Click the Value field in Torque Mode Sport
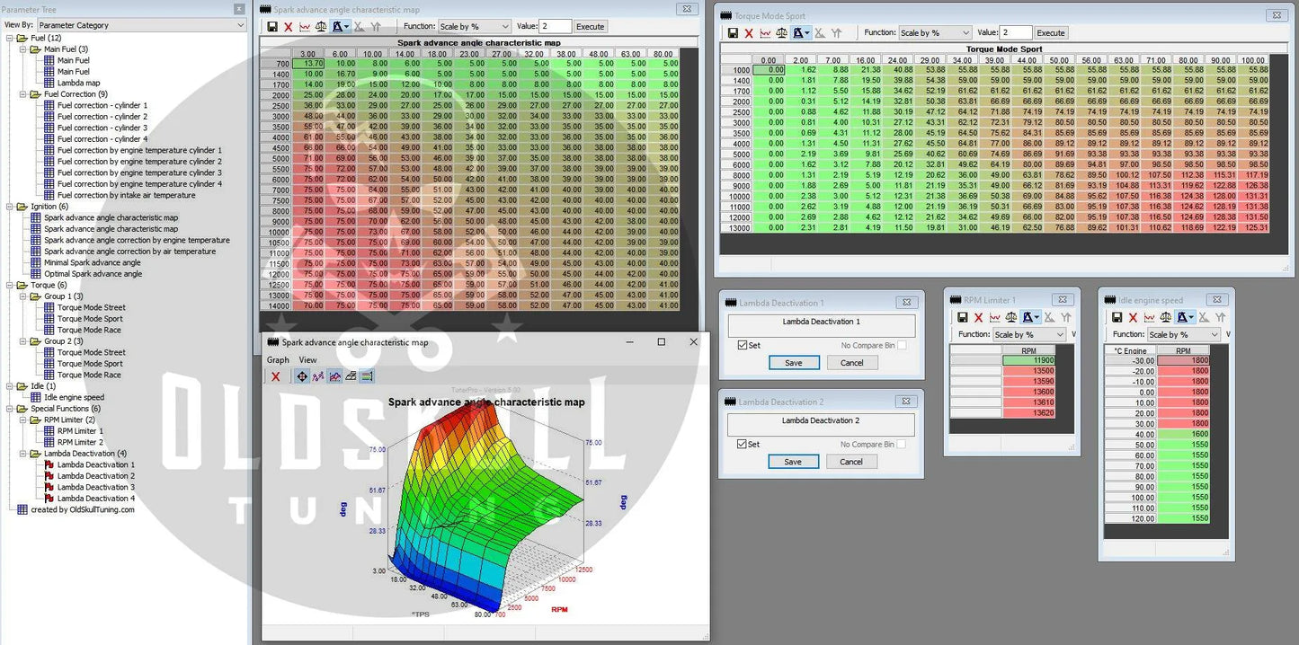Viewport: 1299px width, 645px height. tap(1015, 33)
